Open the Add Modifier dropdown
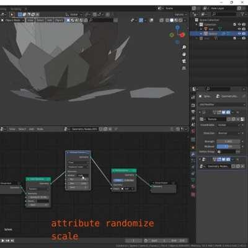Viewport: 248px width, 248px height. [x=222, y=105]
